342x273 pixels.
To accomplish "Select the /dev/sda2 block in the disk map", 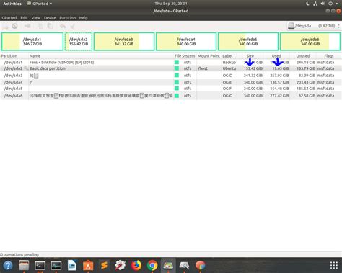I will click(79, 42).
